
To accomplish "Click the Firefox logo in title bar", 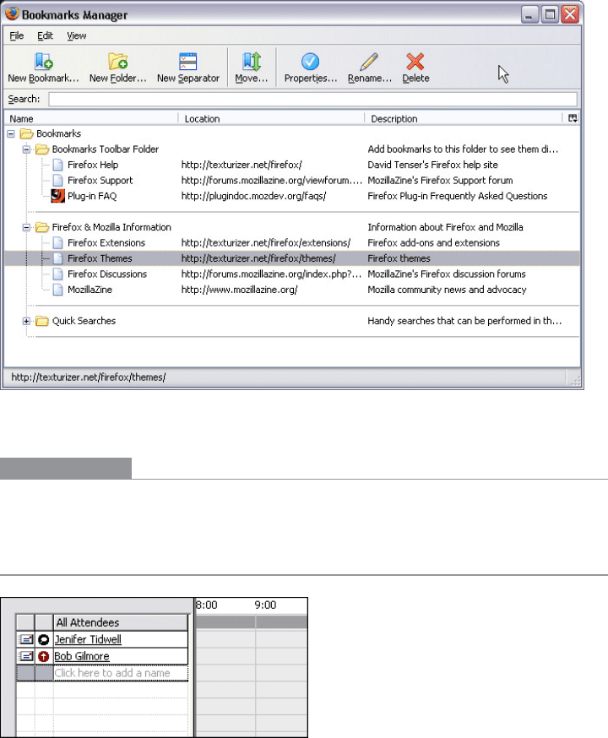I will pos(12,14).
